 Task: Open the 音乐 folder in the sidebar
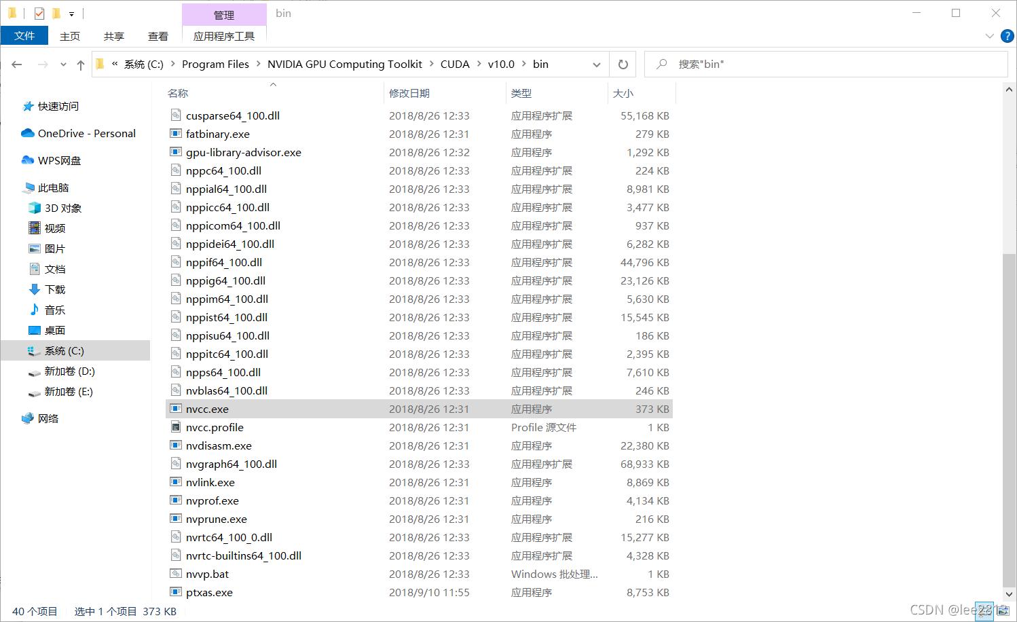click(54, 310)
